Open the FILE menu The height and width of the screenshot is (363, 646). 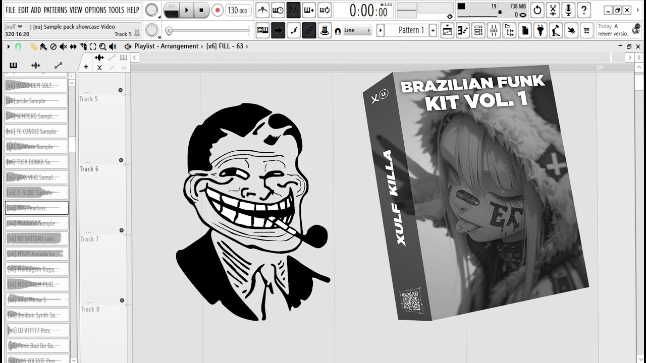(10, 10)
